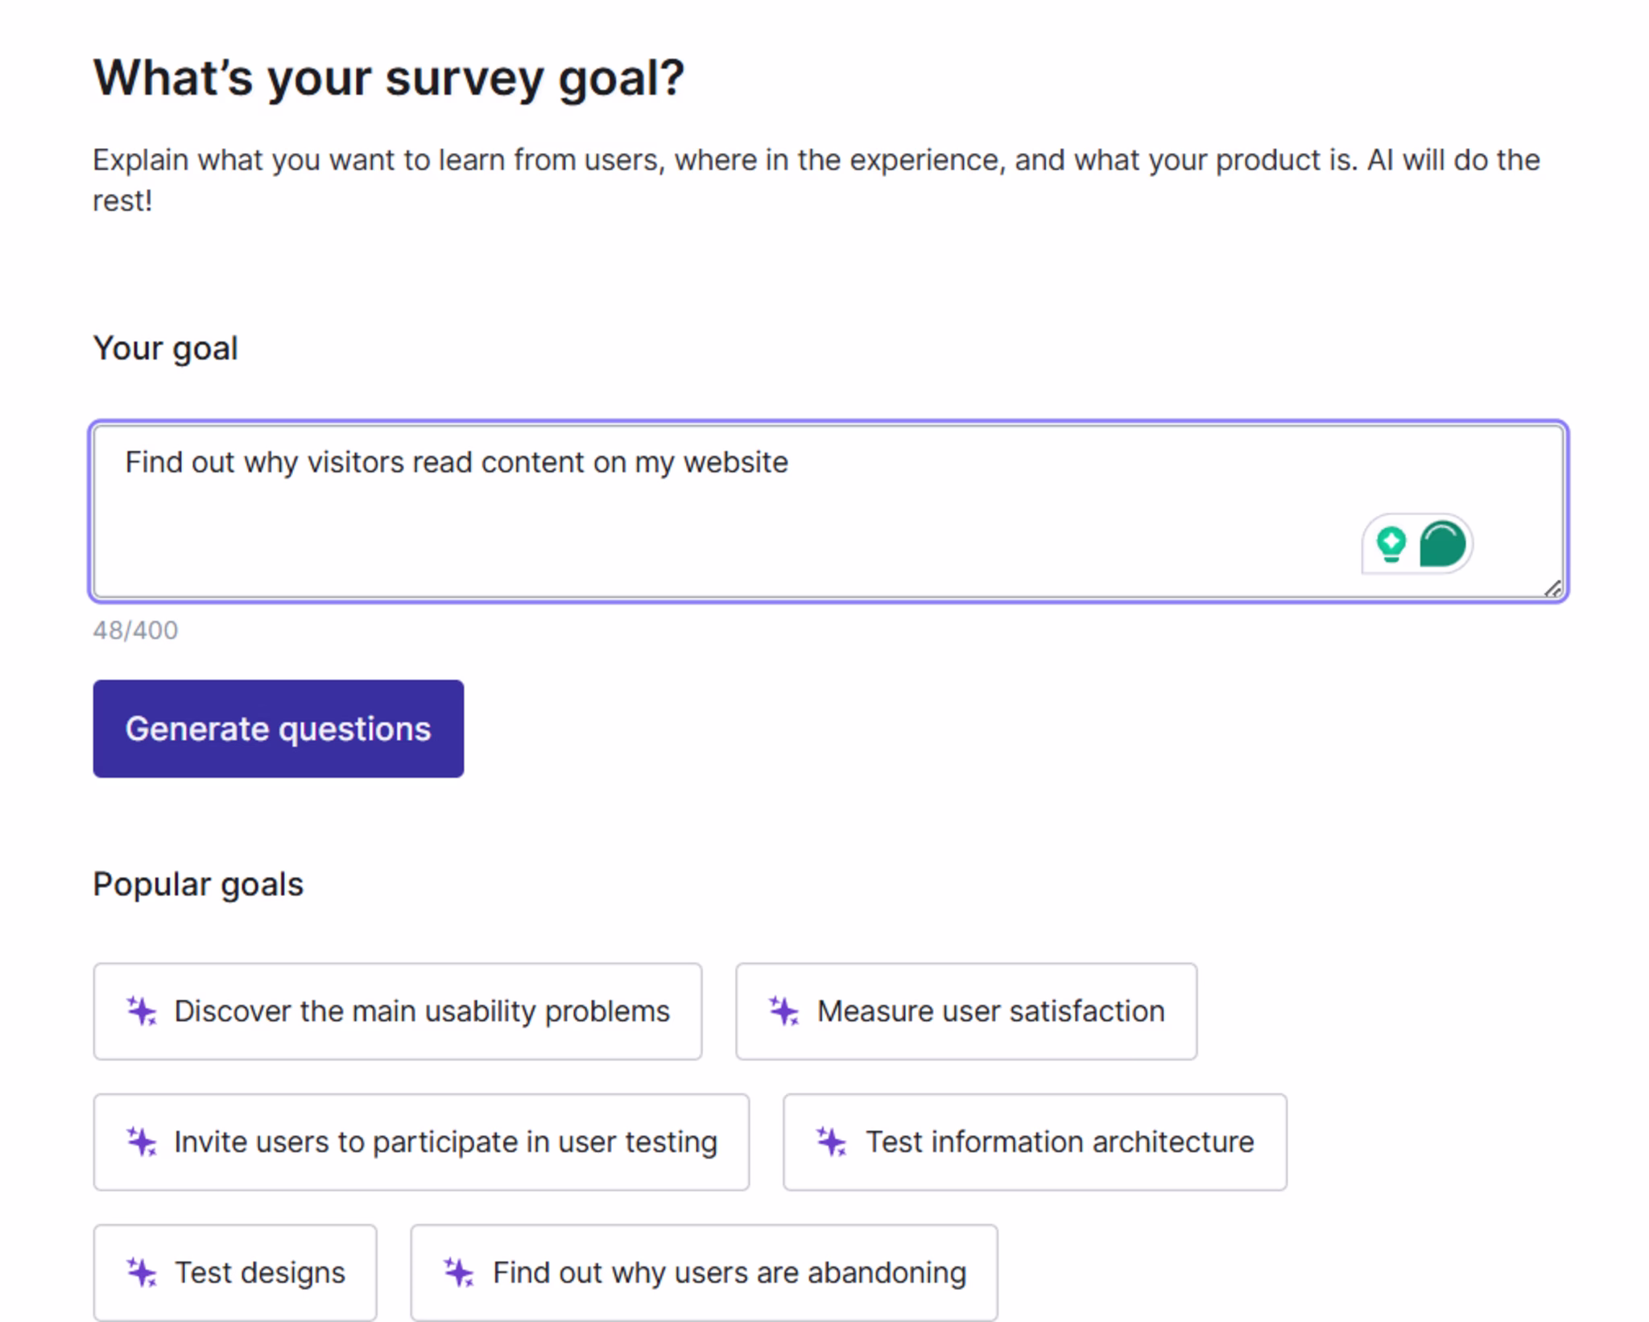Click the sparkle icon on 'Find out why users are abandoning'
Image resolution: width=1649 pixels, height=1322 pixels.
tap(459, 1272)
